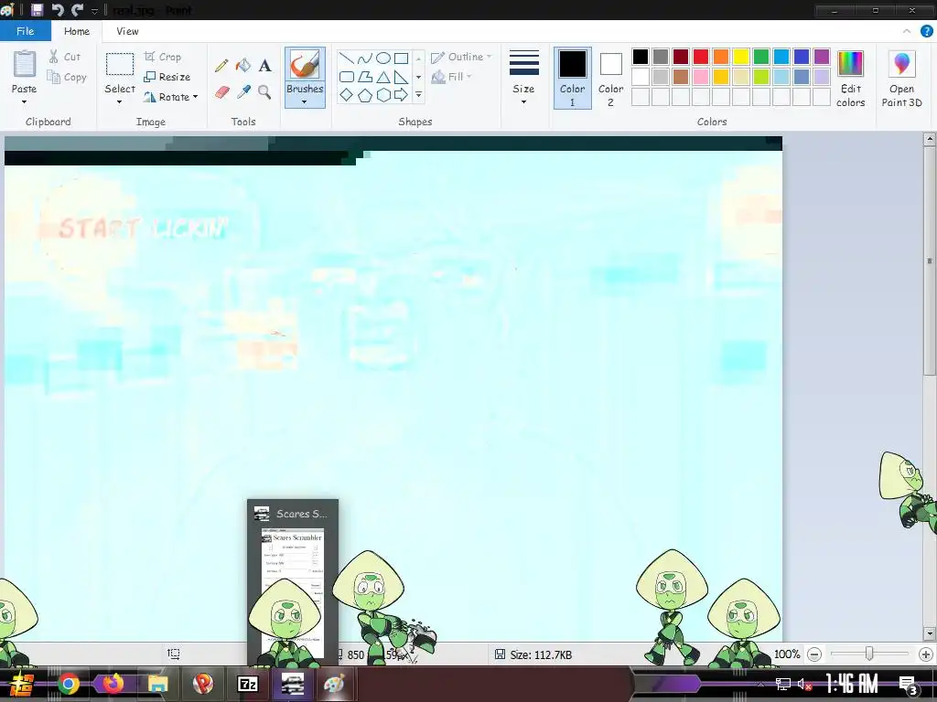Click the vertical scrollbar down arrow
This screenshot has width=937, height=702.
[x=930, y=633]
